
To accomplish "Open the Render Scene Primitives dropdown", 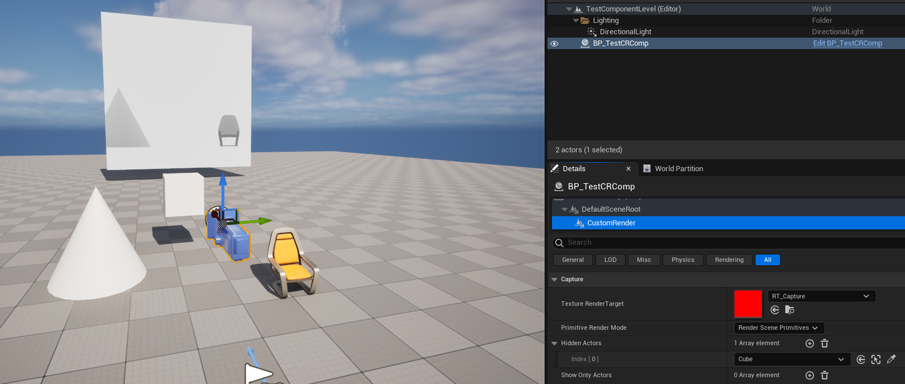I will [779, 327].
